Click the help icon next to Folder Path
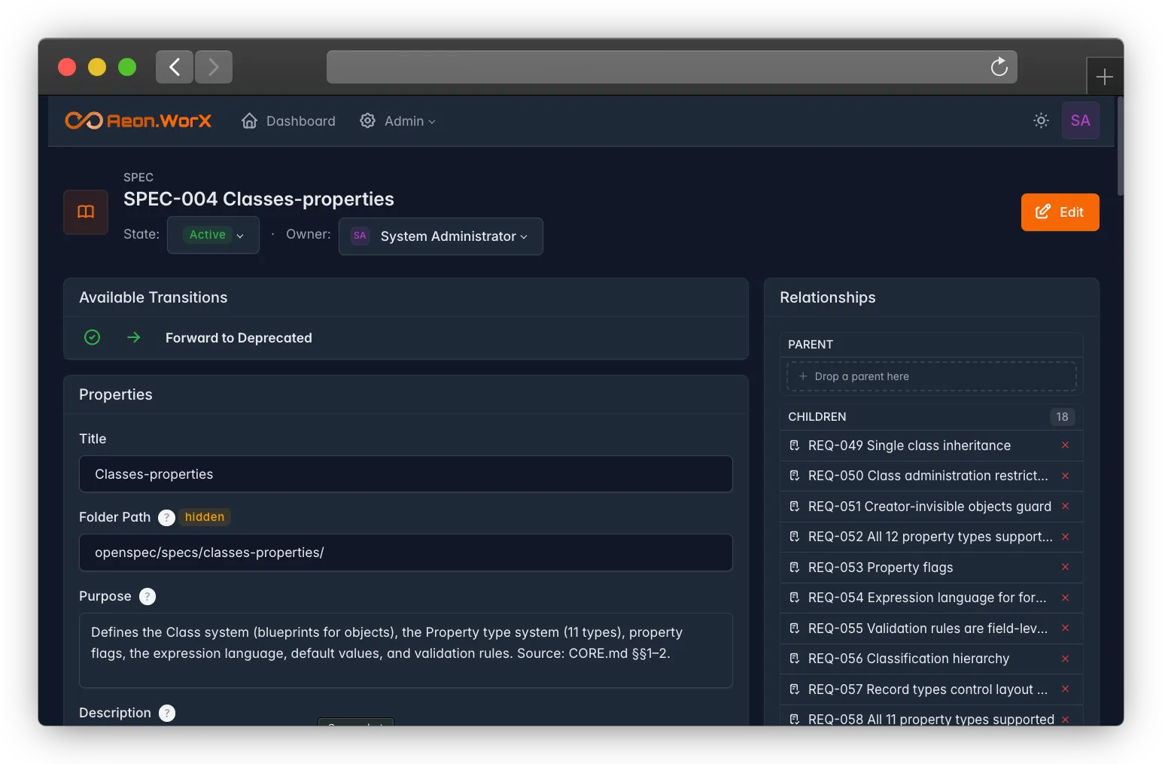The width and height of the screenshot is (1162, 764). [167, 517]
